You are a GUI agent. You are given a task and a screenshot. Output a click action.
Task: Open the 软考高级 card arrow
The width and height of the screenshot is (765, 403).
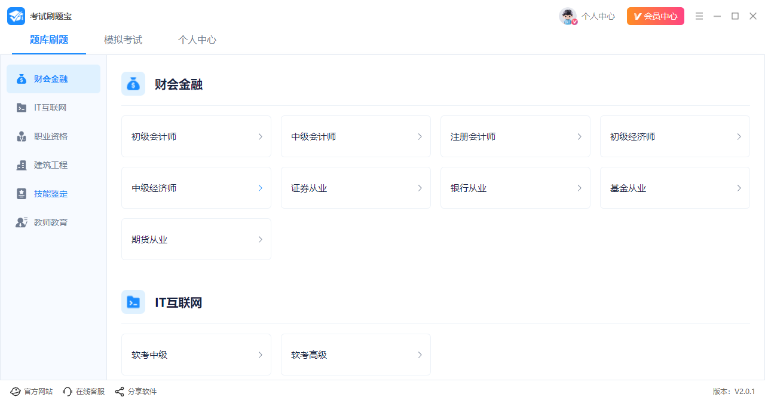[x=420, y=355]
